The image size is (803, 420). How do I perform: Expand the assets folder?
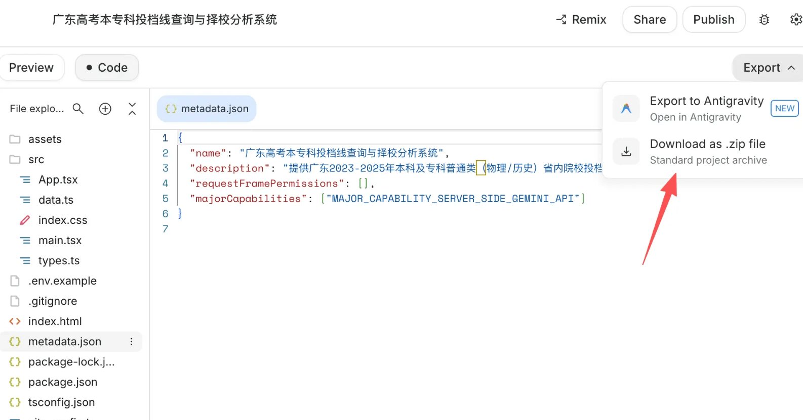pos(45,139)
